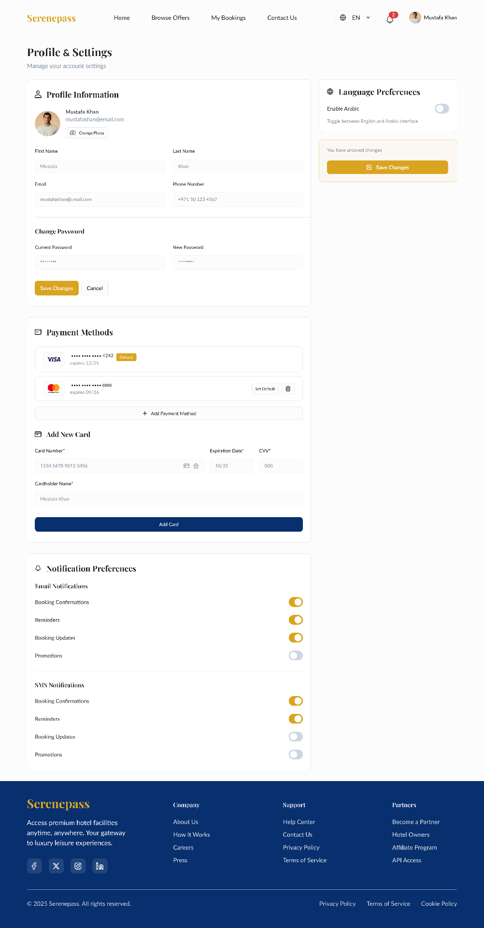Click Add Payment Method button
This screenshot has width=484, height=928.
[x=169, y=413]
